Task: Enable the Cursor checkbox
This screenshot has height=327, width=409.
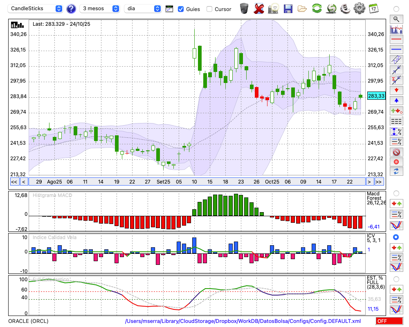Action: click(x=209, y=9)
